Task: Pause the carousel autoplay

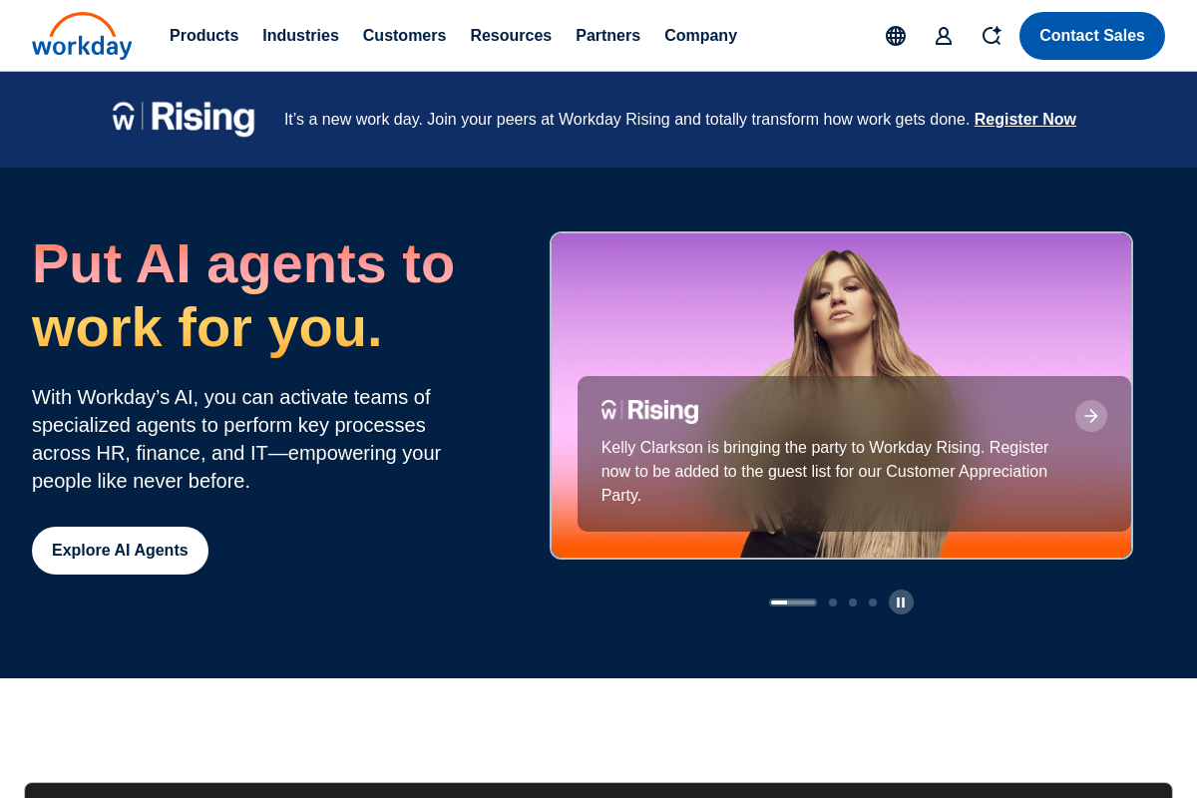Action: click(901, 602)
